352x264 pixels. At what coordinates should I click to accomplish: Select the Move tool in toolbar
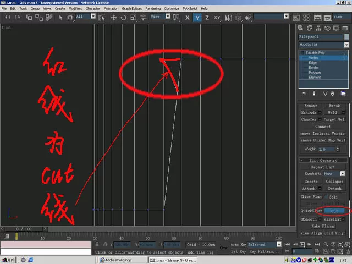pyautogui.click(x=114, y=18)
